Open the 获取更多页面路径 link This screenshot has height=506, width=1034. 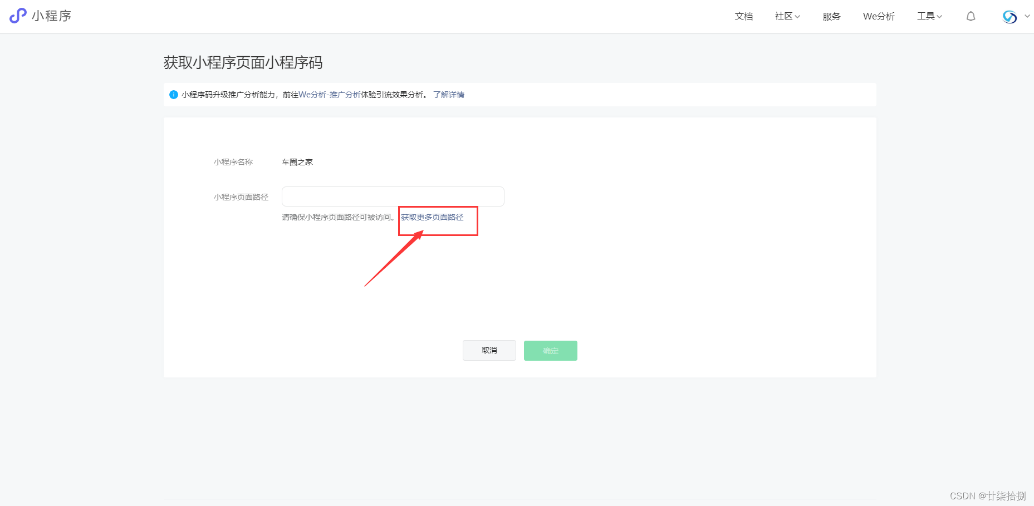pos(432,217)
